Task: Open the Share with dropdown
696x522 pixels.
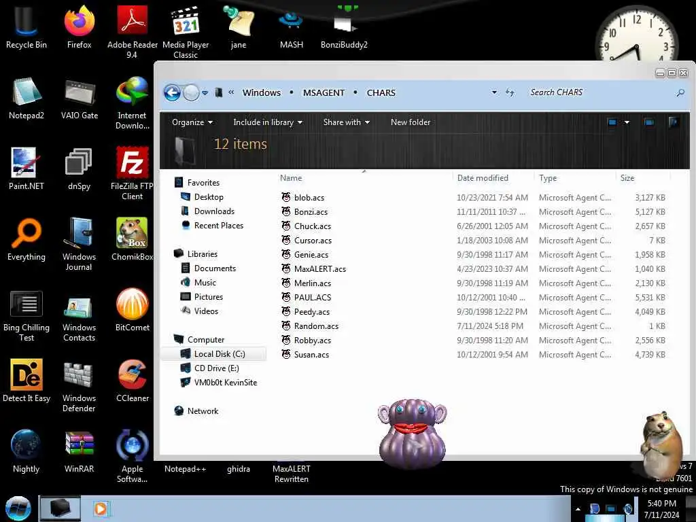Action: click(346, 122)
